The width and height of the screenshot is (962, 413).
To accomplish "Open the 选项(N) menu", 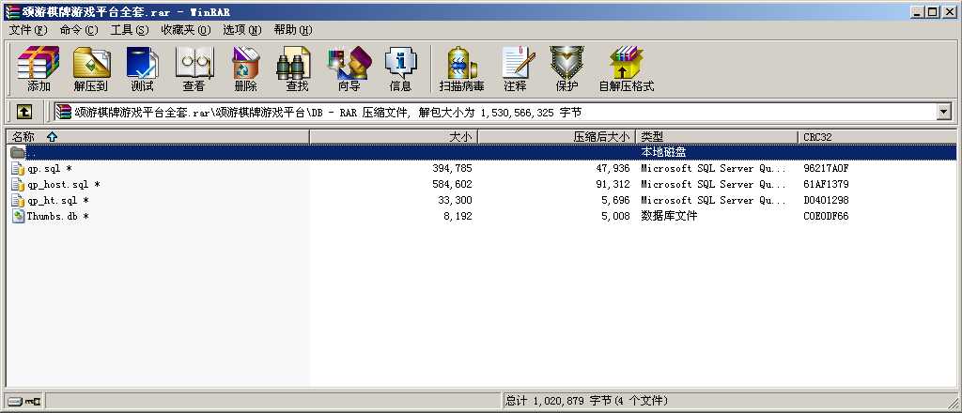I will point(241,30).
